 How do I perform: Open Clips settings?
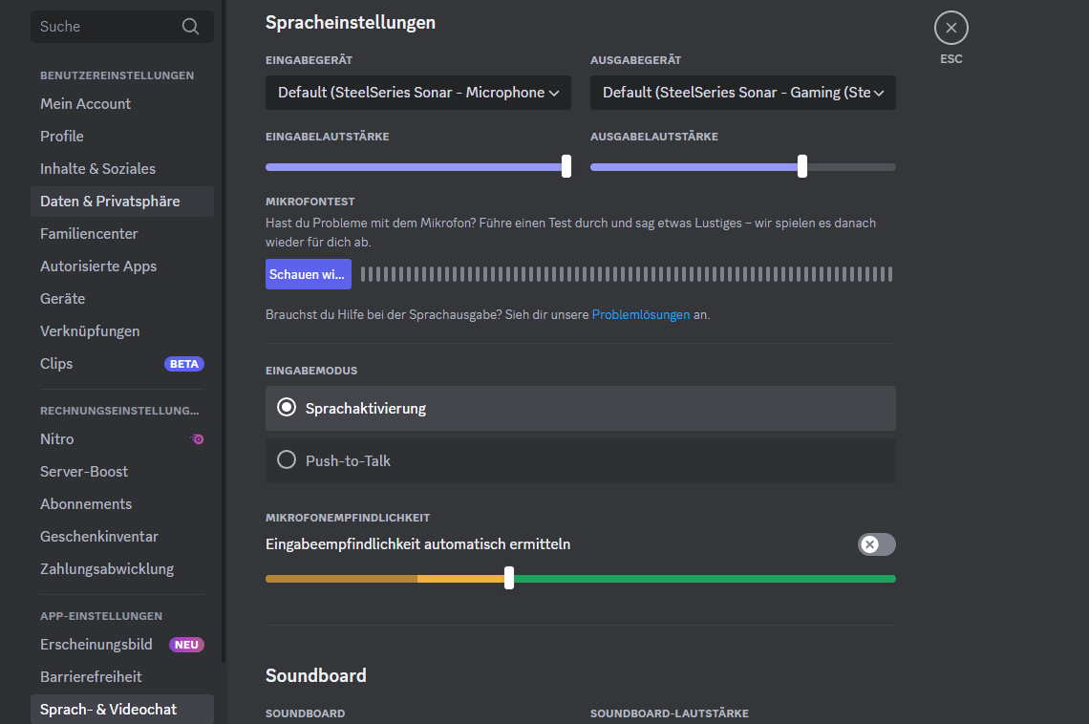click(122, 364)
